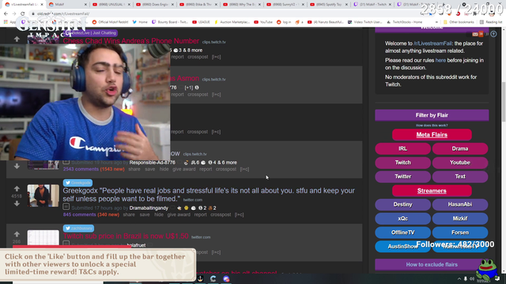Click the microphone icon in system tray
The width and height of the screenshot is (506, 284).
pyautogui.click(x=466, y=278)
